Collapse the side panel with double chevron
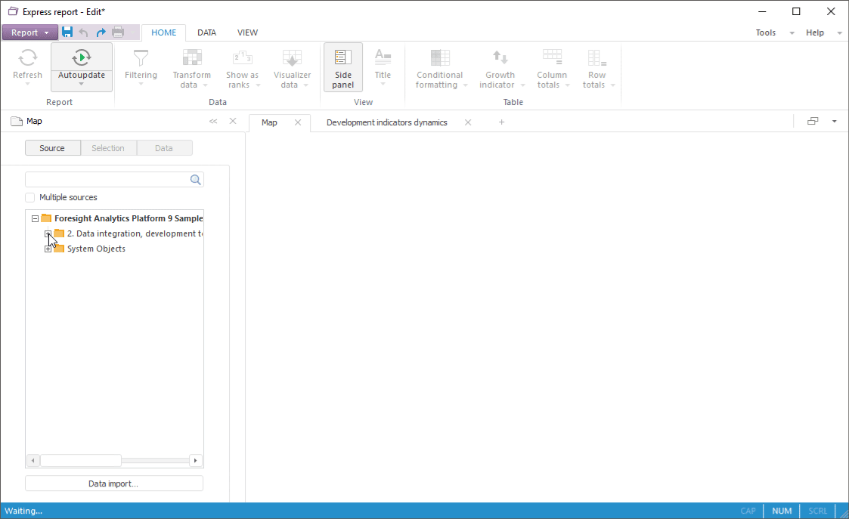849x519 pixels. pos(213,121)
